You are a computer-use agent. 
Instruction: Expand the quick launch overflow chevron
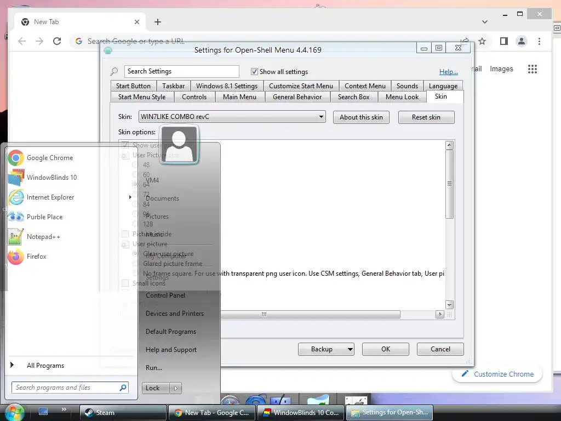click(x=64, y=409)
